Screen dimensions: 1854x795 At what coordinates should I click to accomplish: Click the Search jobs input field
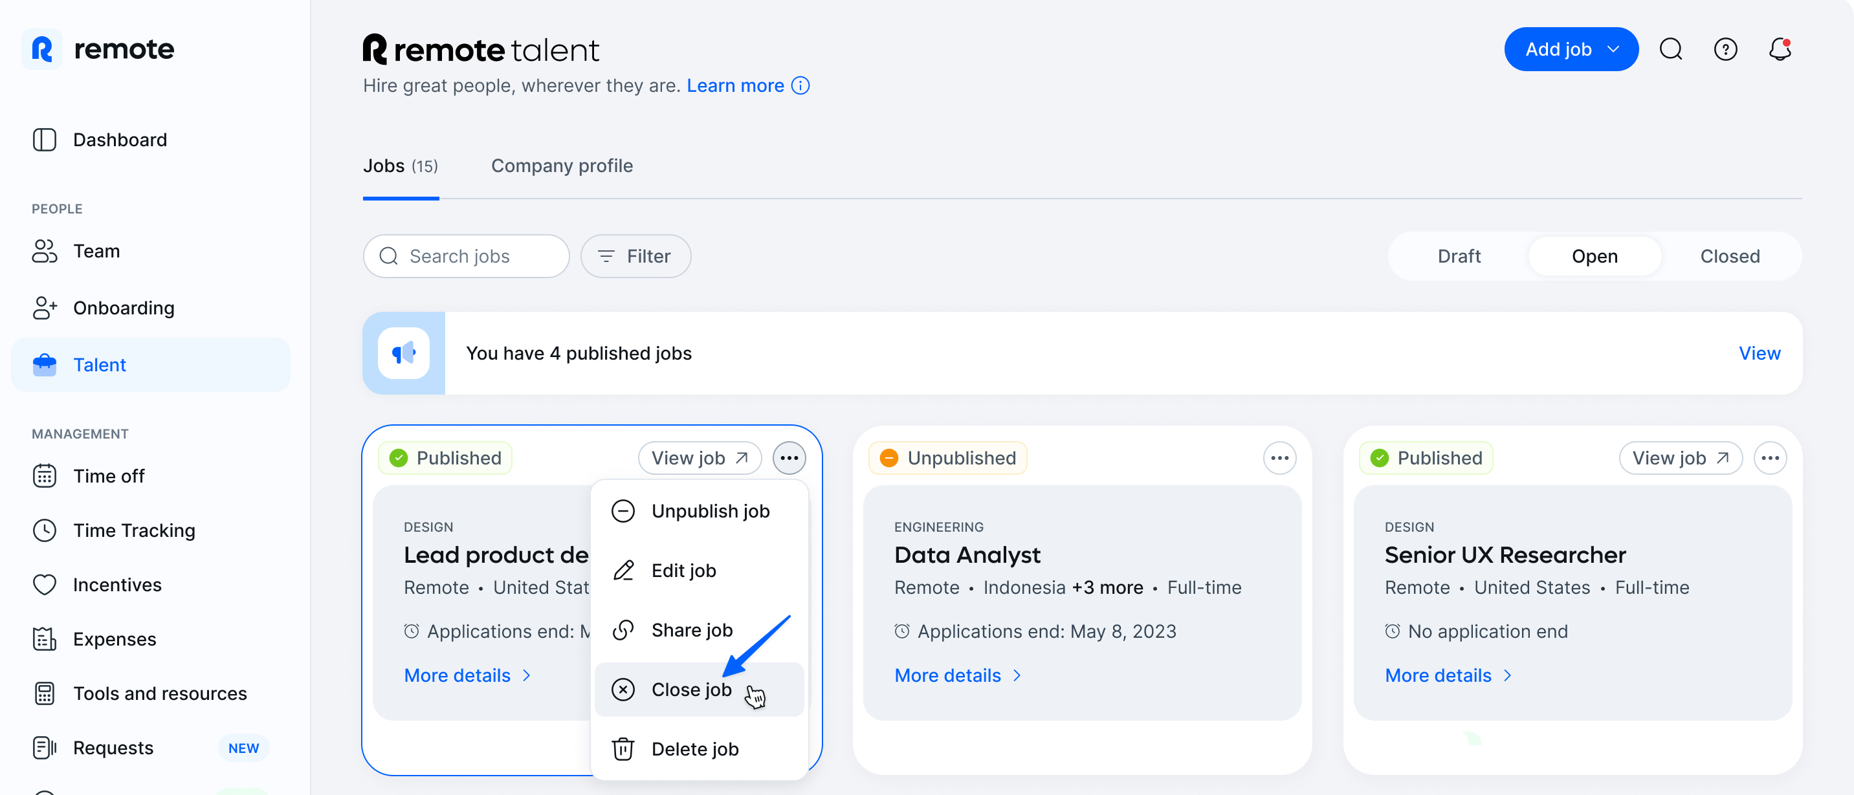[x=467, y=256]
